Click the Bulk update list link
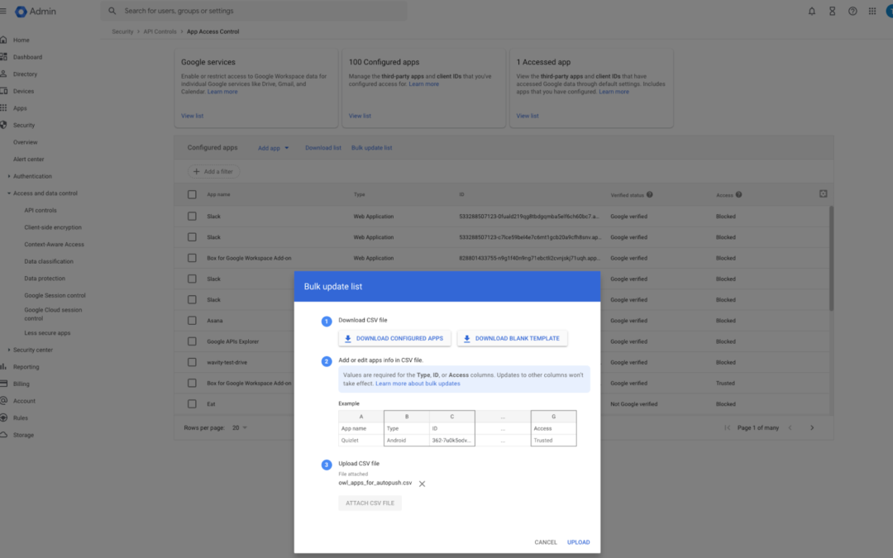Viewport: 893px width, 558px height. click(x=371, y=148)
